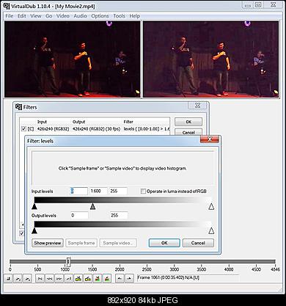Jump to the start of the video
The width and height of the screenshot is (286, 306).
[x=40, y=278]
